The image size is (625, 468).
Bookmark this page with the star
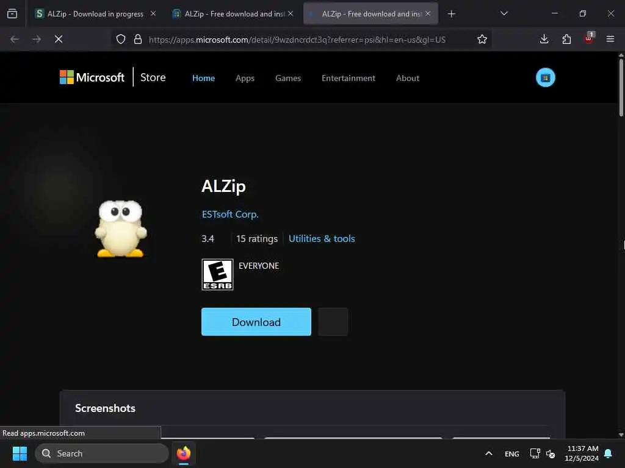pos(482,39)
